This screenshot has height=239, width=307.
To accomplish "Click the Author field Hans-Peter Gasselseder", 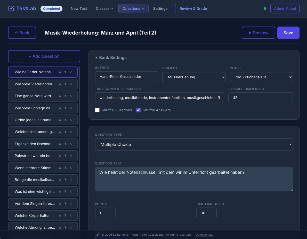I will tap(126, 77).
